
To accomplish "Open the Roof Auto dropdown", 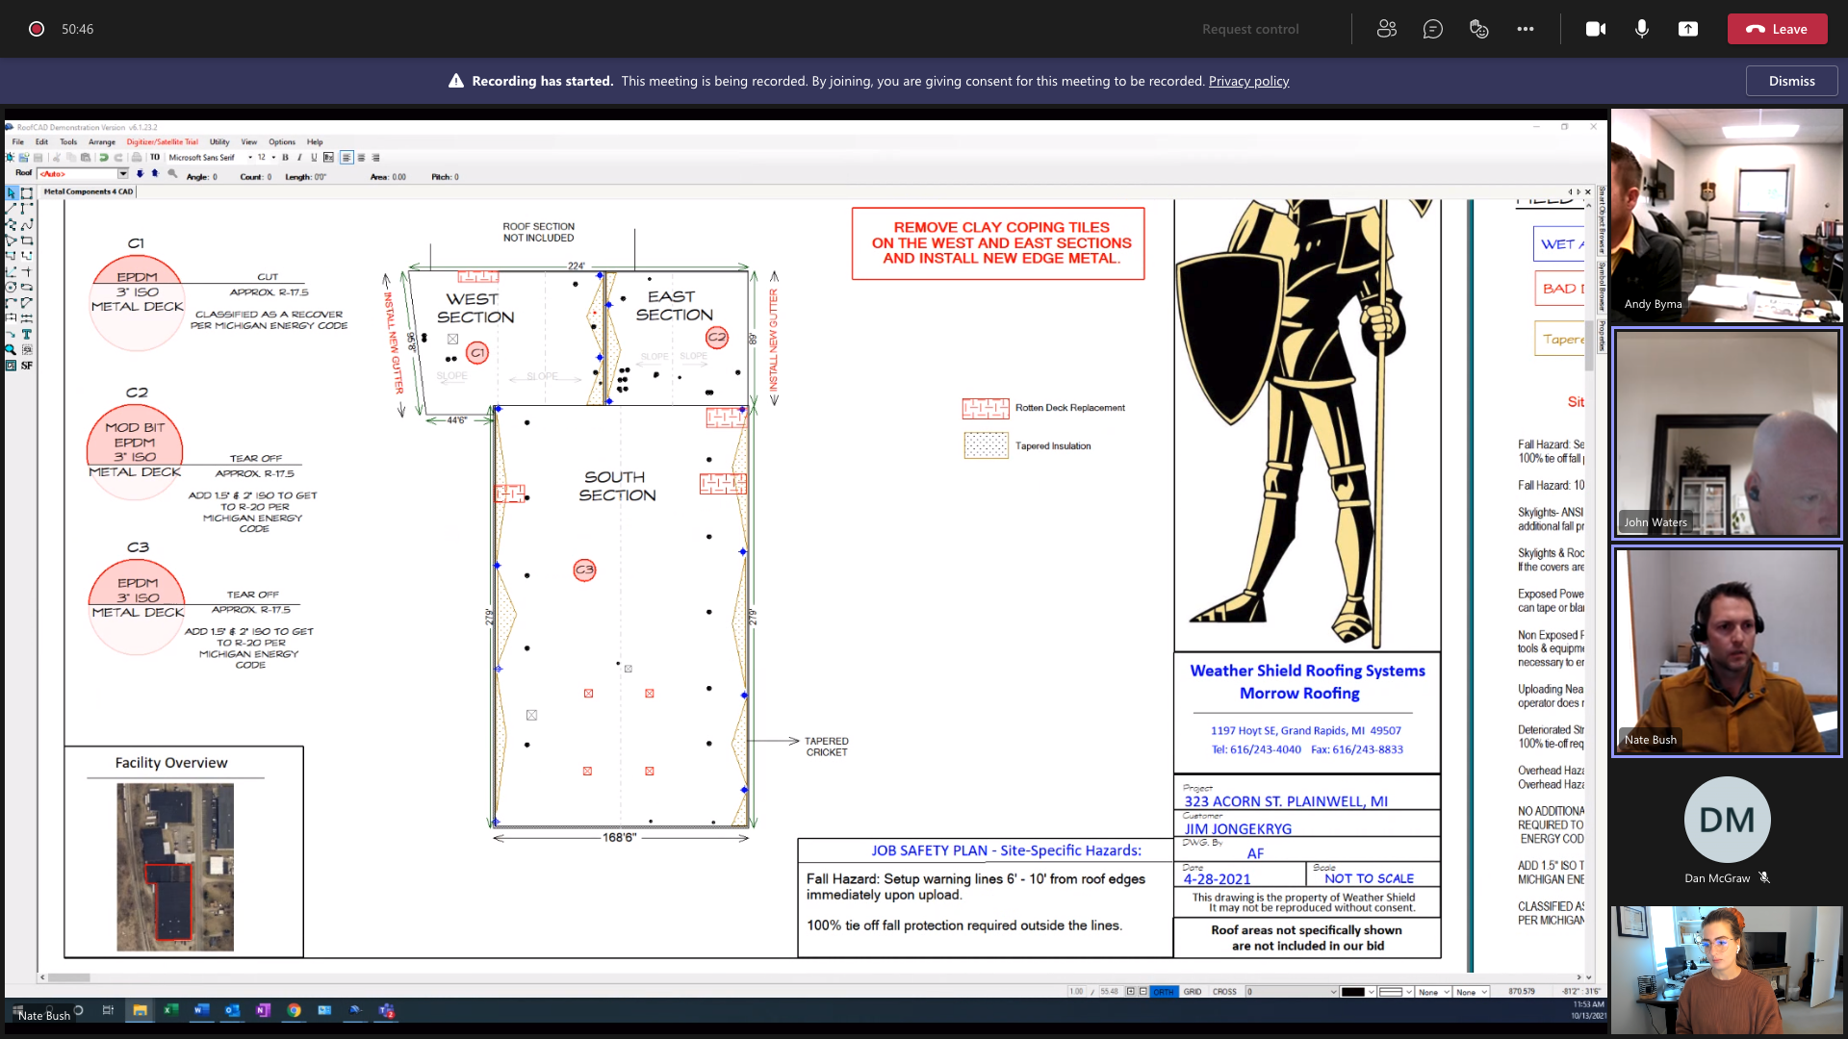I will (122, 174).
